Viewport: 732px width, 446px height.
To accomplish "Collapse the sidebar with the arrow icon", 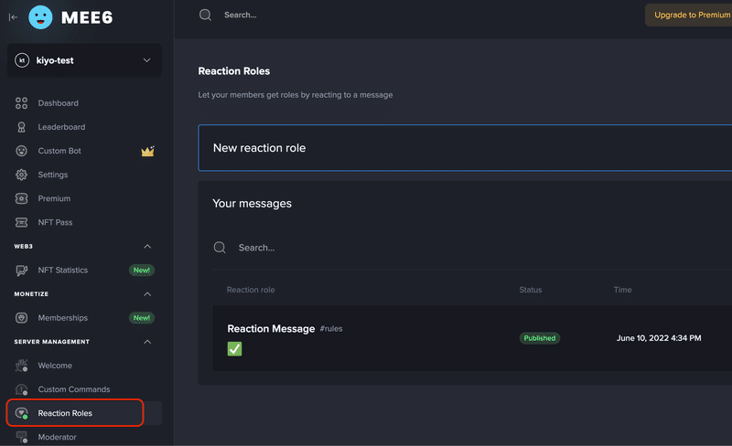I will pyautogui.click(x=13, y=17).
